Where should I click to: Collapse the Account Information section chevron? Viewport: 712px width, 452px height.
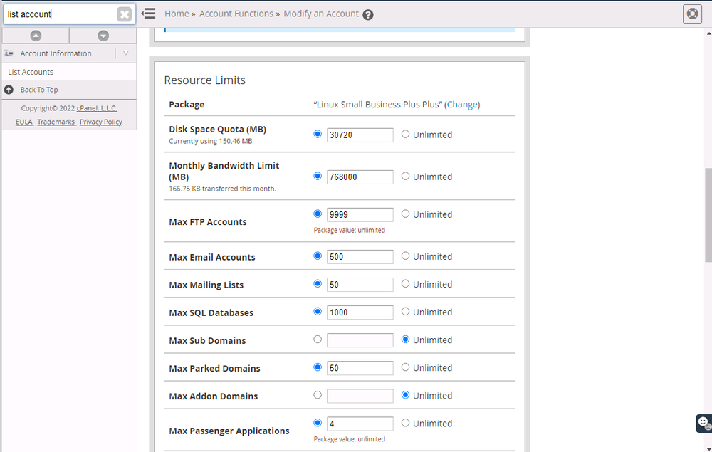click(x=126, y=53)
